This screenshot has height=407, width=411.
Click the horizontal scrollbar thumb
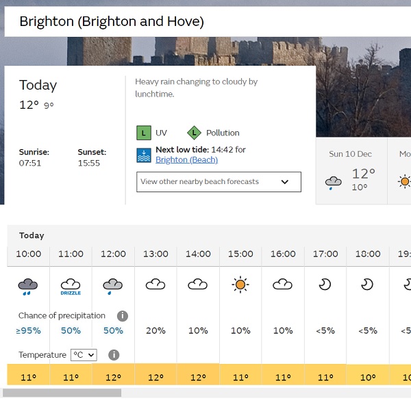62,393
